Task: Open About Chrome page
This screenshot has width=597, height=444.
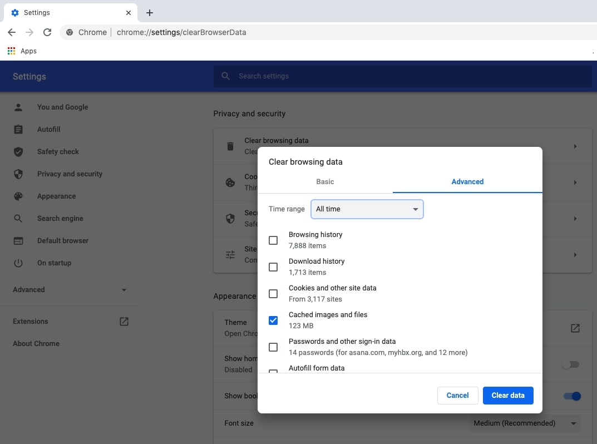Action: coord(36,344)
